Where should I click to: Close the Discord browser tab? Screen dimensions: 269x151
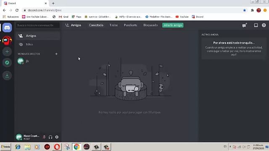coord(46,3)
